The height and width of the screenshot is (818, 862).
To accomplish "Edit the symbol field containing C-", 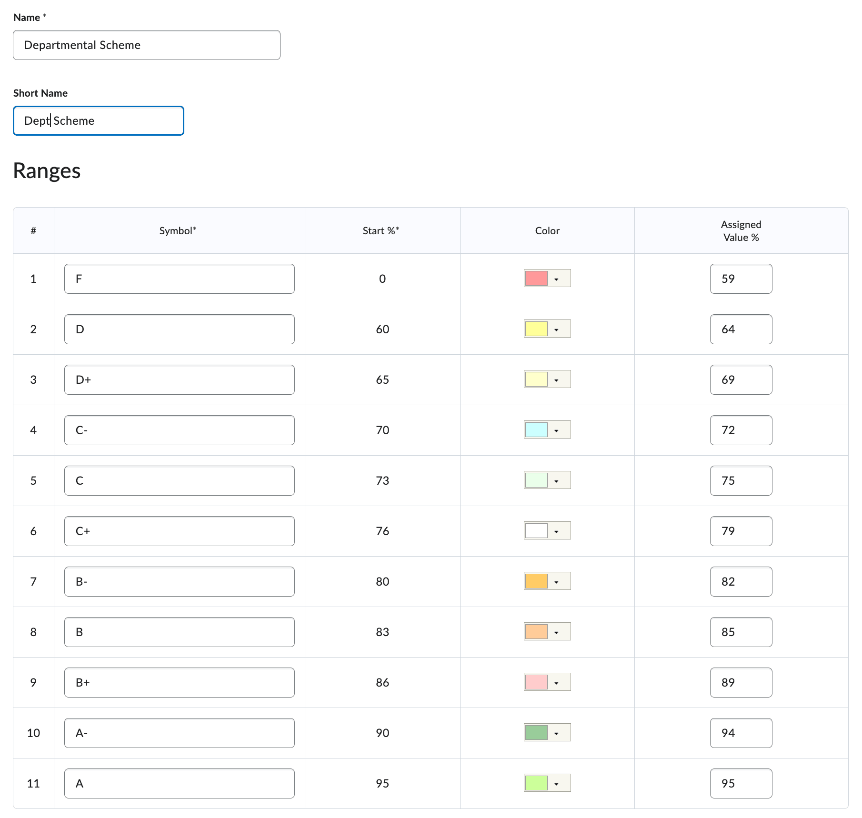I will pos(180,430).
